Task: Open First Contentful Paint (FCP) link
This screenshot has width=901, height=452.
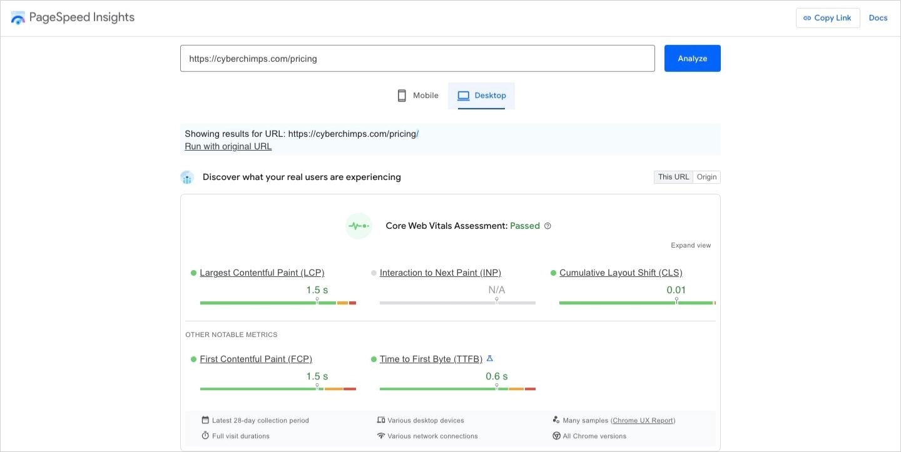Action: [x=256, y=359]
